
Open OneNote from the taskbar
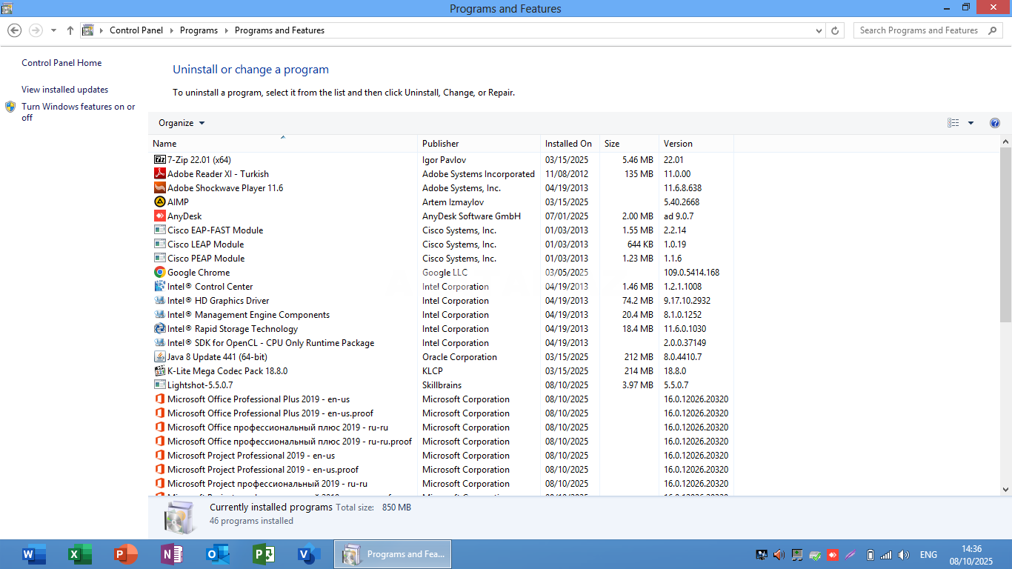(x=172, y=554)
